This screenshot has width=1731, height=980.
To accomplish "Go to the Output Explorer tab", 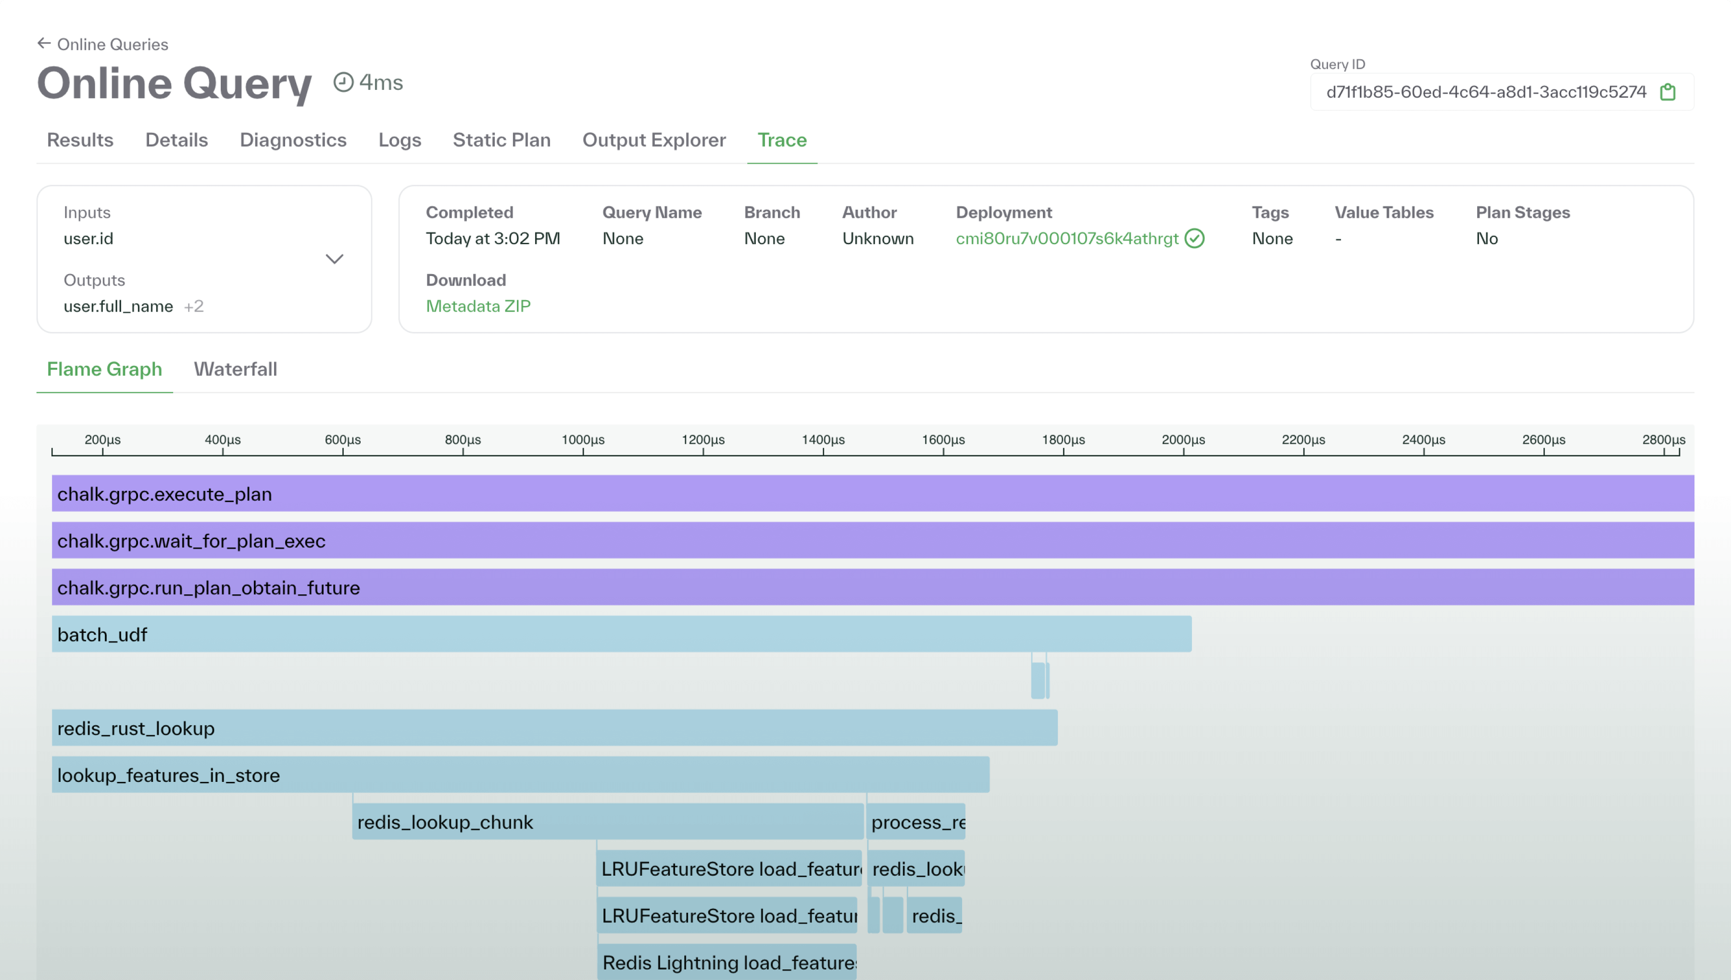I will (x=653, y=139).
